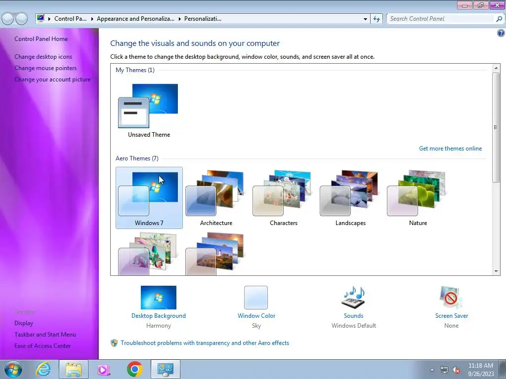Screen dimensions: 506x379
Task: Restore down the Personalization window
Action: pyautogui.click(x=481, y=5)
